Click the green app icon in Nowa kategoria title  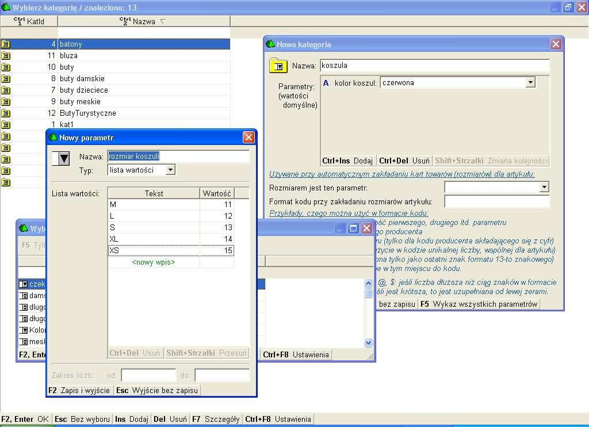(x=270, y=44)
